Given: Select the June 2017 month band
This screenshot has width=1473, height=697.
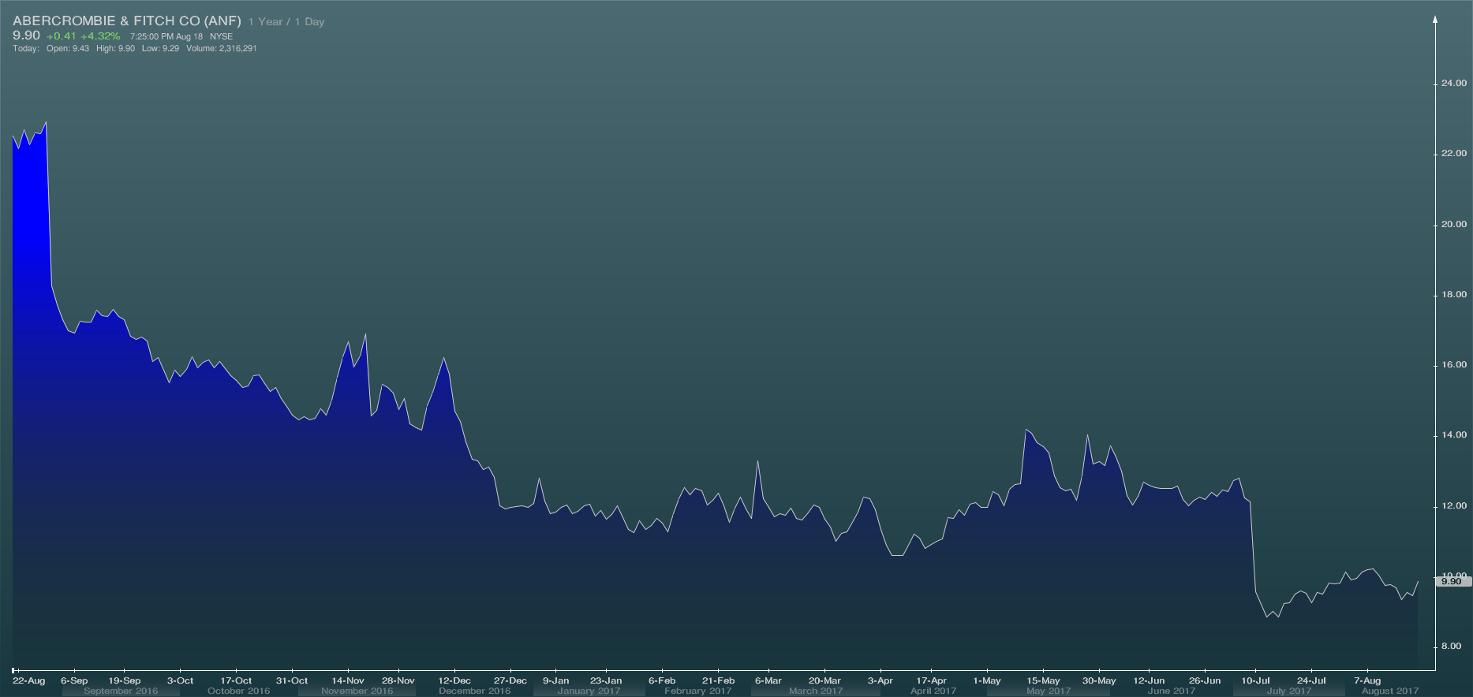Looking at the screenshot, I should (1172, 691).
